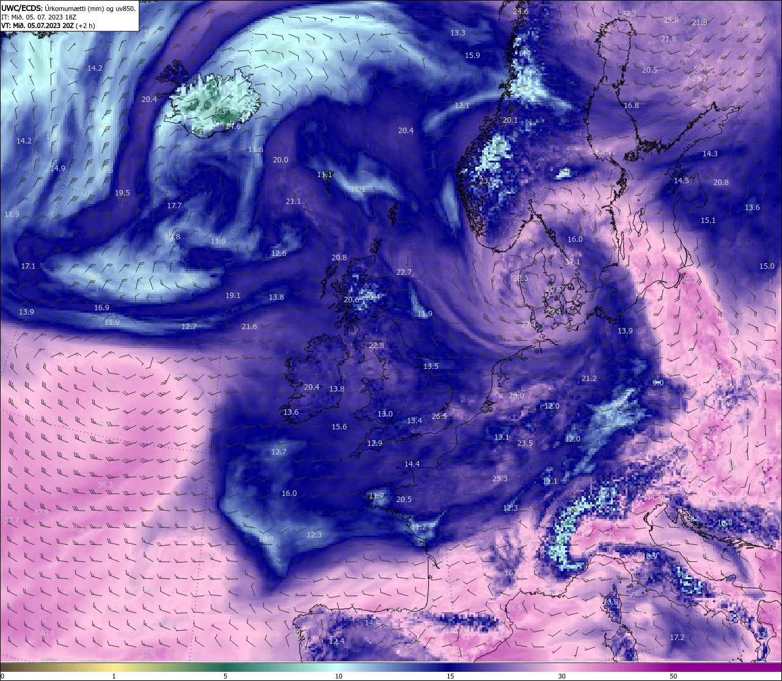Select the 13.4 value label
The width and height of the screenshot is (782, 681).
click(414, 420)
